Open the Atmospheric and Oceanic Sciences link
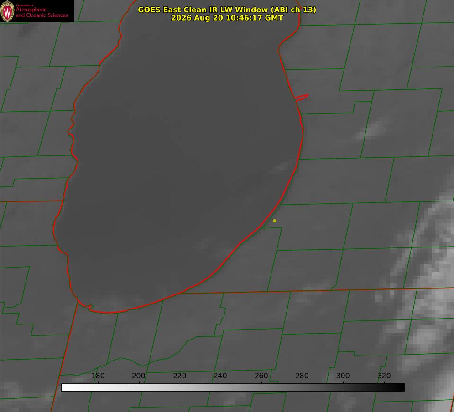Image resolution: width=454 pixels, height=412 pixels. click(x=42, y=12)
